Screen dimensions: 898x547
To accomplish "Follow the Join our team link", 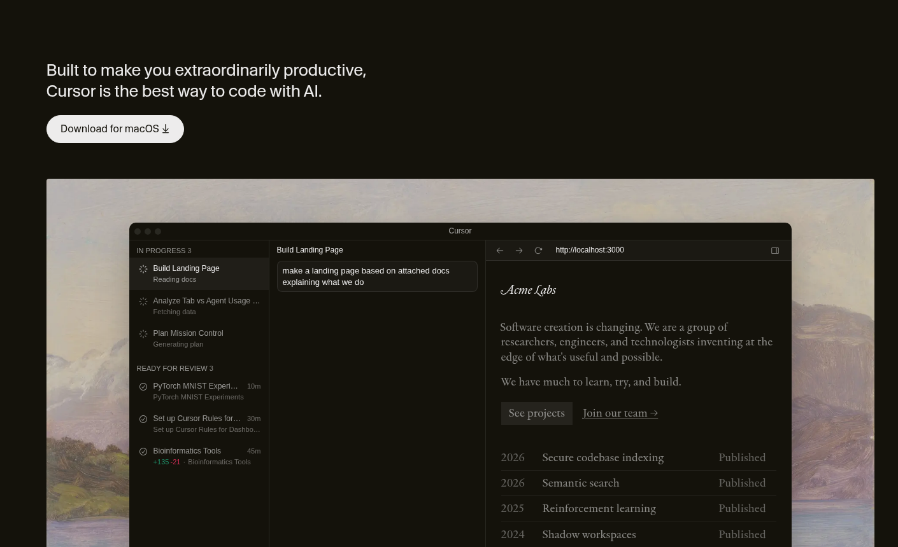I will pos(620,413).
